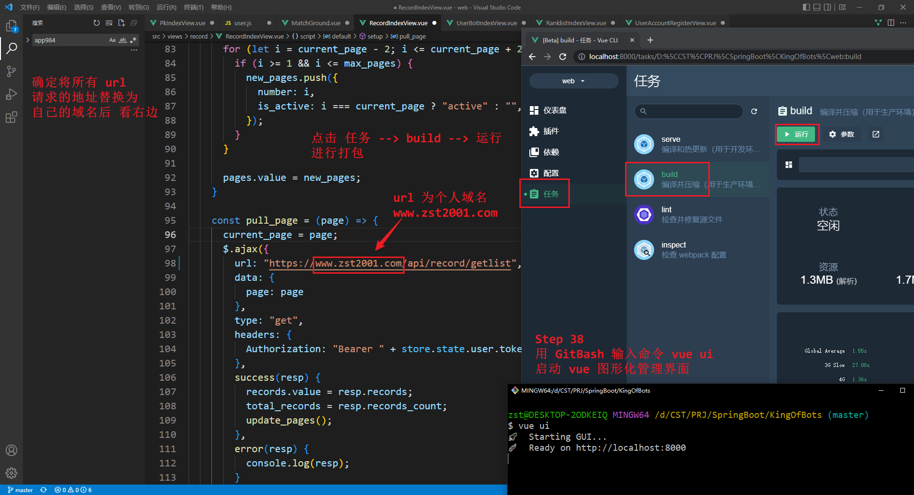
Task: Open 依赖 dependencies page in Vue UI
Action: click(574, 152)
